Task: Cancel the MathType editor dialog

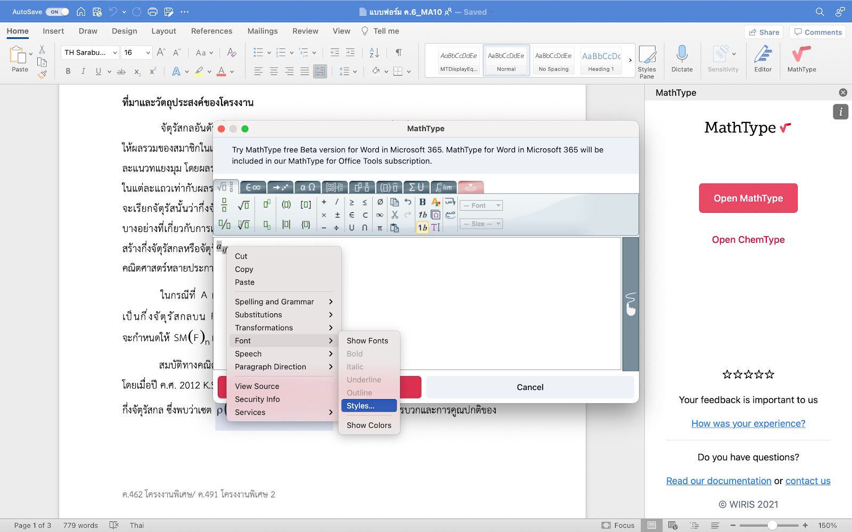Action: 530,387
